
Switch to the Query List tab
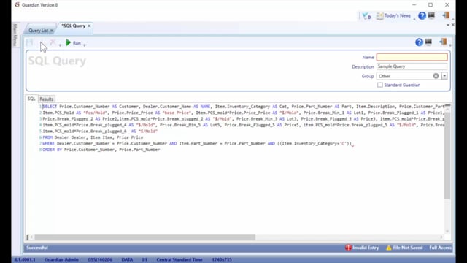coord(38,31)
